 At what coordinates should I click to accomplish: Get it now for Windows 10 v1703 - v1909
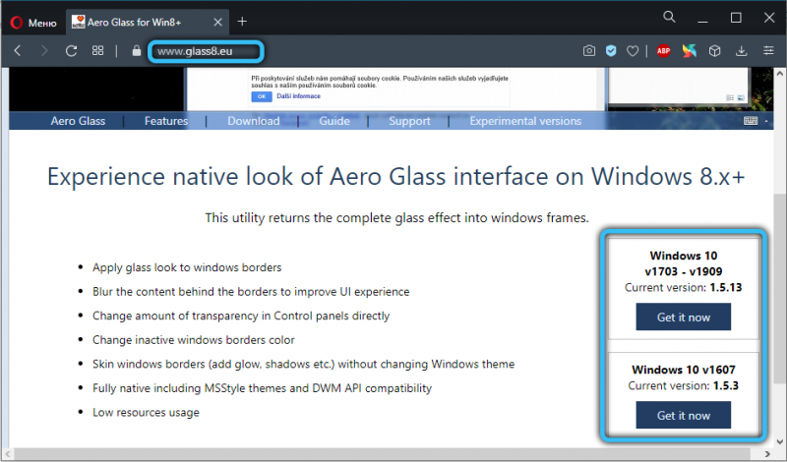point(683,318)
